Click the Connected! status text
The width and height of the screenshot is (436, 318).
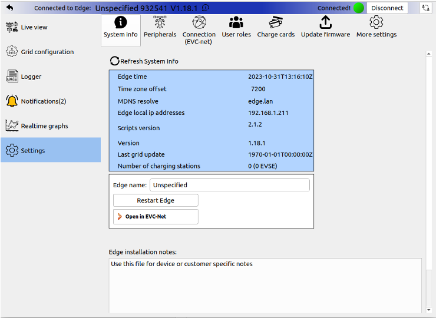[334, 8]
